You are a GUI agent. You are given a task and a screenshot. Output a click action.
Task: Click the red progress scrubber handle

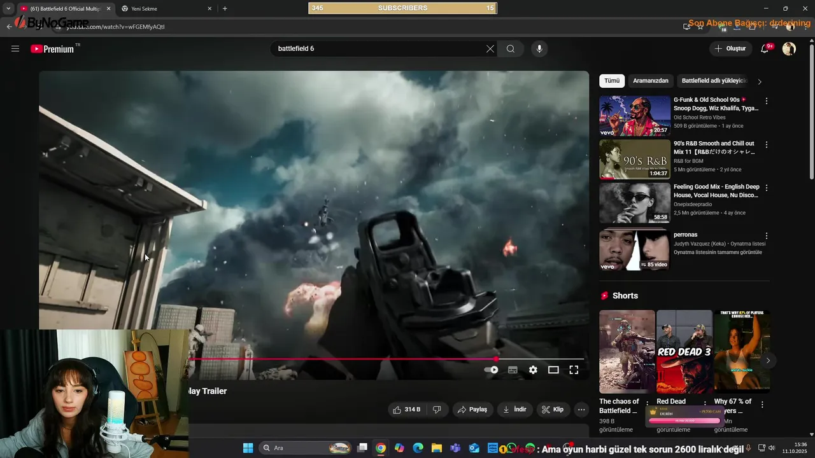click(x=496, y=359)
